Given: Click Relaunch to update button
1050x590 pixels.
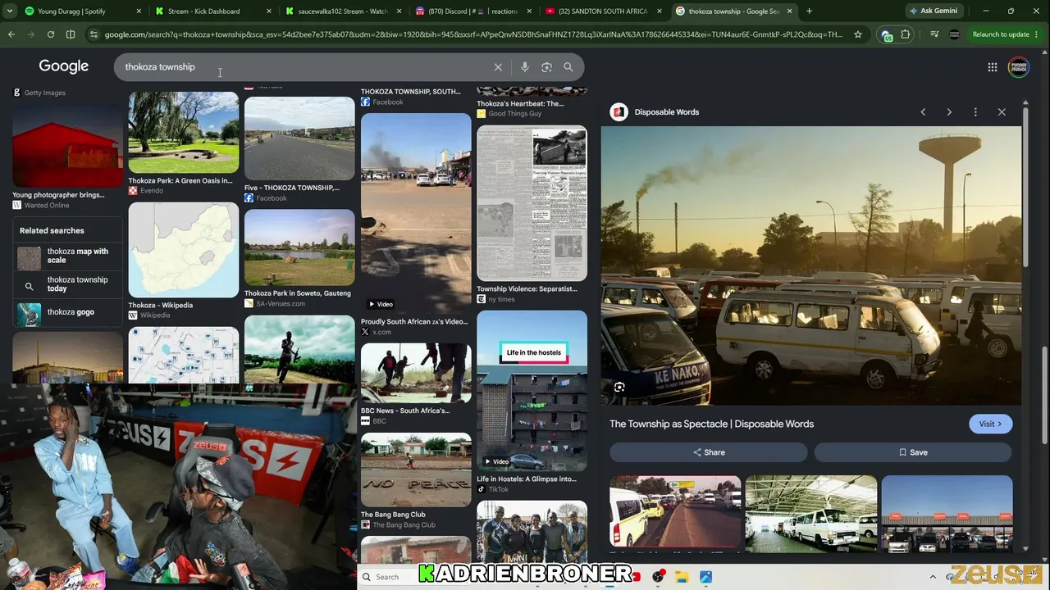Looking at the screenshot, I should [x=1001, y=34].
